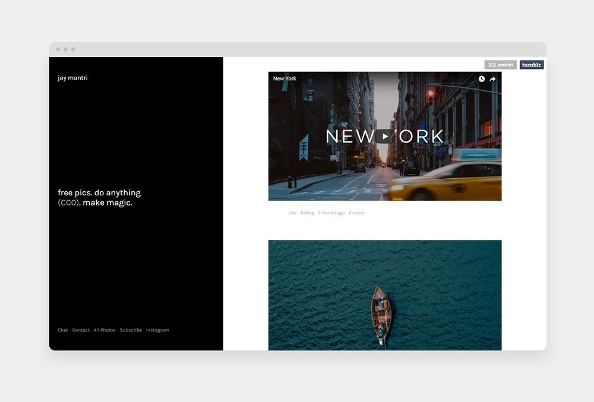Click the Watch Later clock icon
The image size is (594, 402).
pos(482,79)
